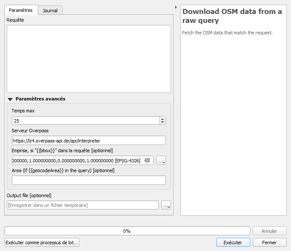This screenshot has height=251, width=291.
Task: Open the Output file browse menu
Action: [x=166, y=205]
